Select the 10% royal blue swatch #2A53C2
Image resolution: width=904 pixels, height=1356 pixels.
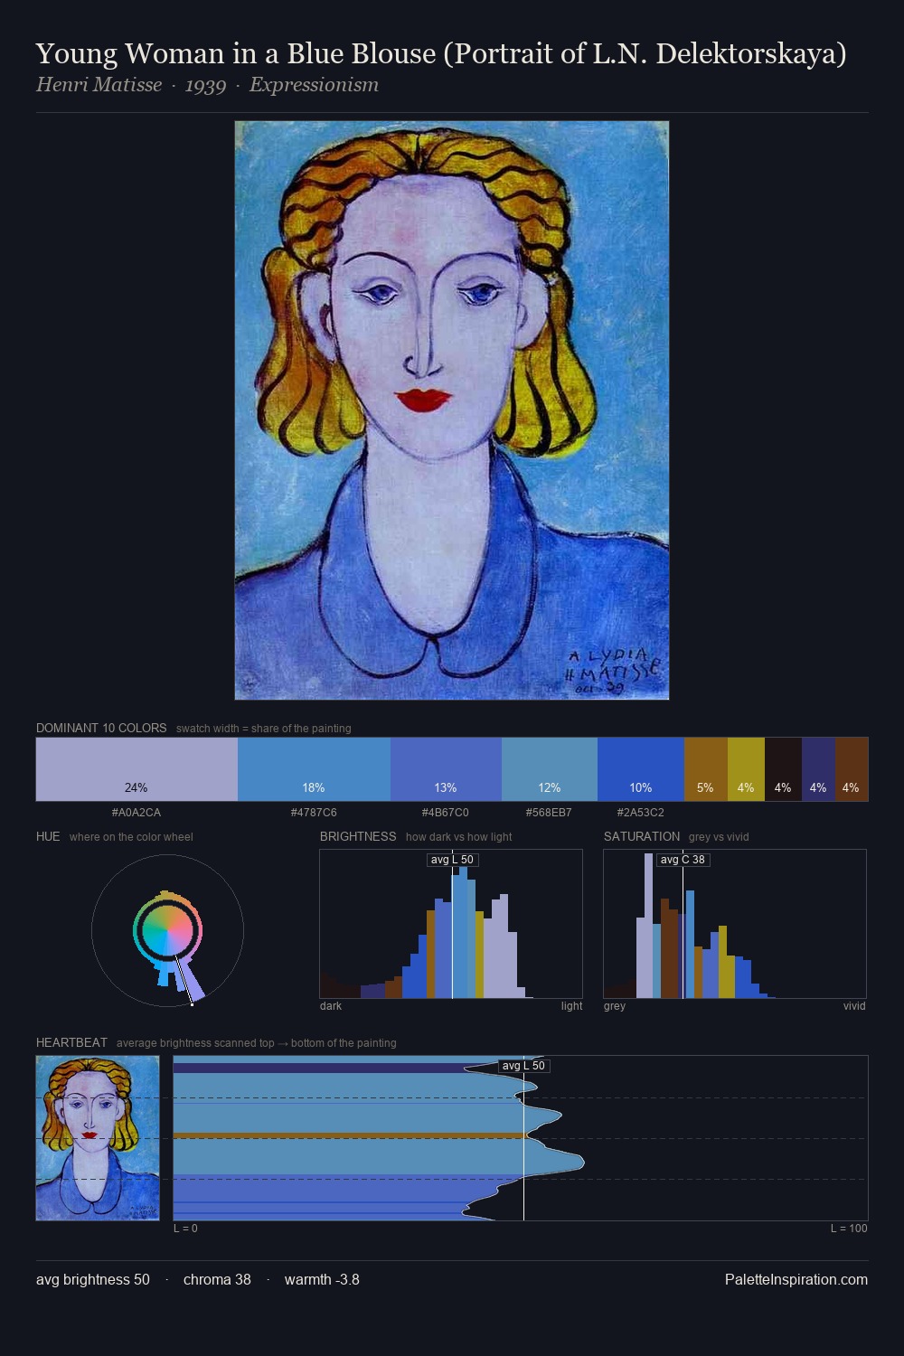coord(641,769)
